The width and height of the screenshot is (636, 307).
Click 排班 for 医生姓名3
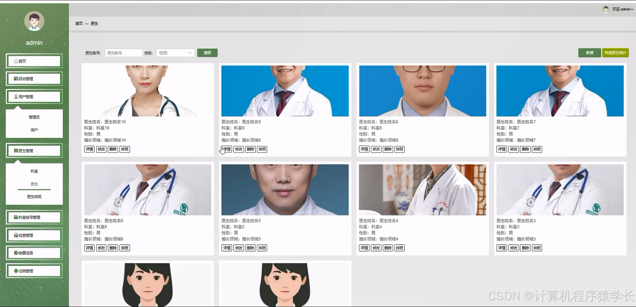pos(537,248)
